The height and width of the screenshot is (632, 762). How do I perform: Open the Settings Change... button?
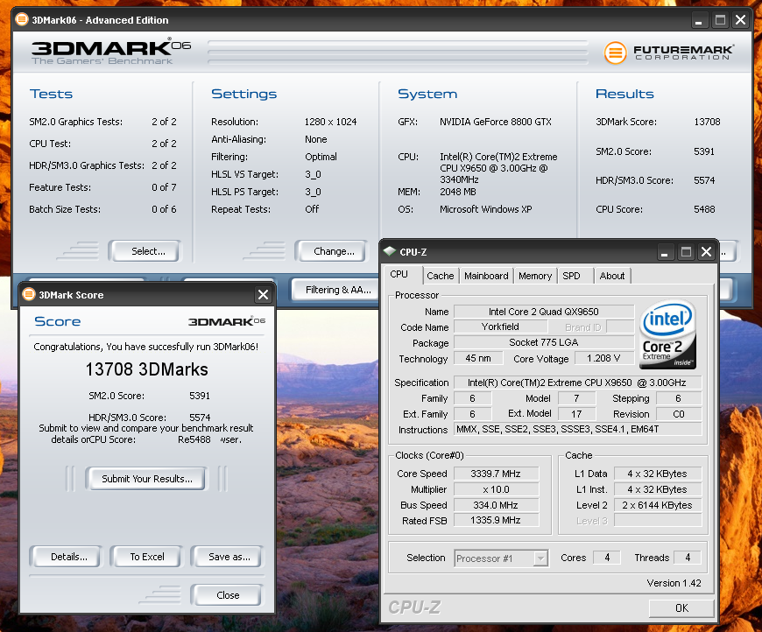(x=330, y=251)
